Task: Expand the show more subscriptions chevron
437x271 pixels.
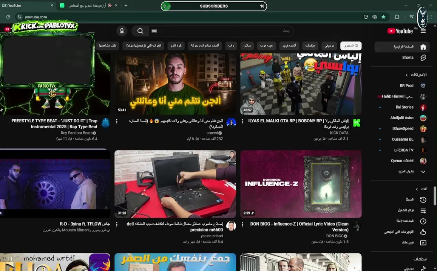Action: 423,172
